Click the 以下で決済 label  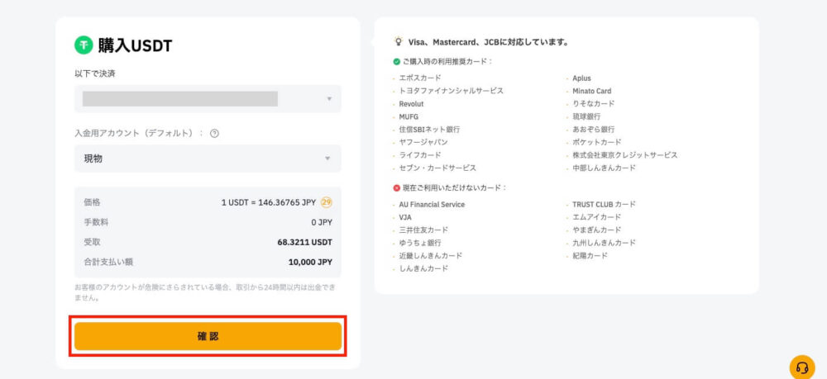[x=95, y=73]
